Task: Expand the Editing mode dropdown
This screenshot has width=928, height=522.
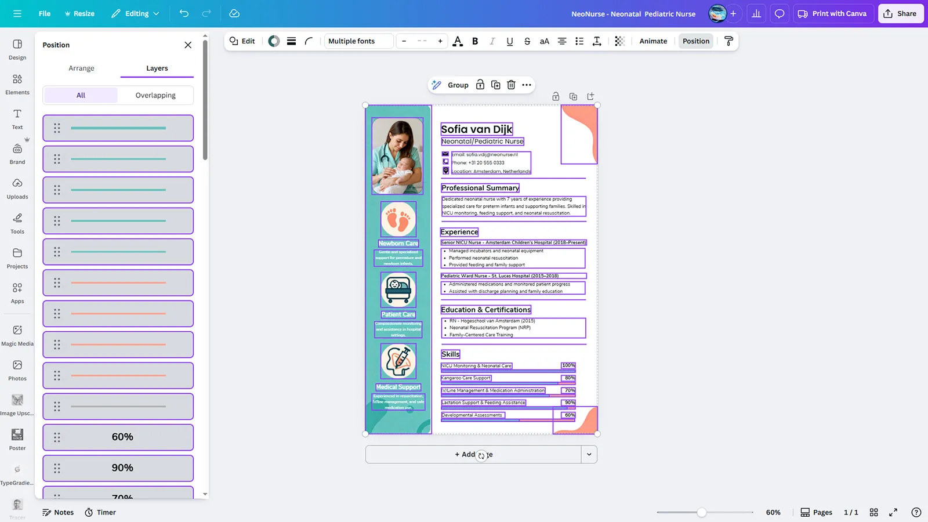Action: tap(135, 13)
